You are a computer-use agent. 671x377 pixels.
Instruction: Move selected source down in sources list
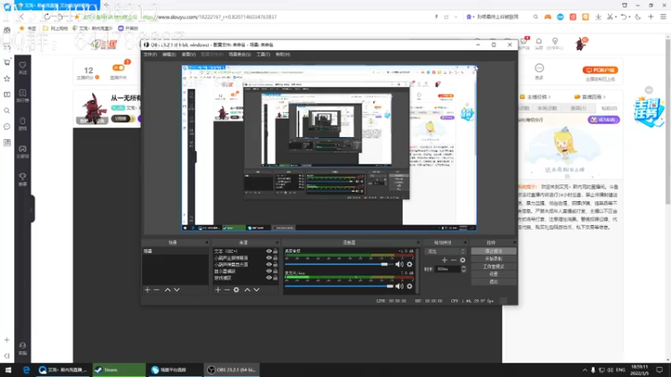pyautogui.click(x=257, y=290)
